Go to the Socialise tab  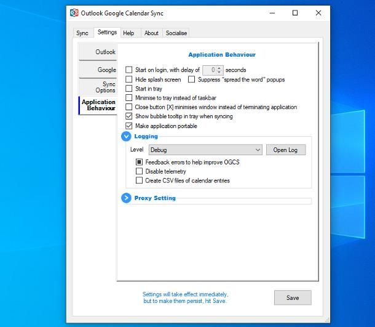(176, 33)
